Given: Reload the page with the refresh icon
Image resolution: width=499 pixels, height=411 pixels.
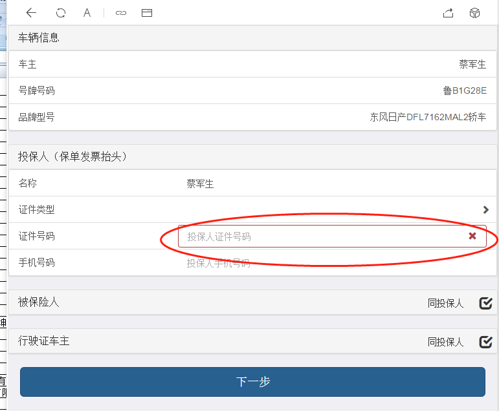Looking at the screenshot, I should 60,13.
